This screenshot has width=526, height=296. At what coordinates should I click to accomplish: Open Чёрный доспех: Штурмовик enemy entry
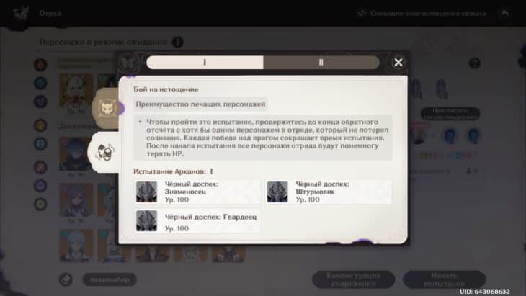[329, 192]
